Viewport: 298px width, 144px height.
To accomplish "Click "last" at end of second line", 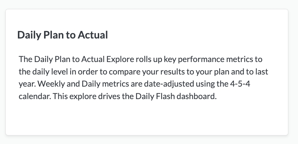I will [x=262, y=72].
